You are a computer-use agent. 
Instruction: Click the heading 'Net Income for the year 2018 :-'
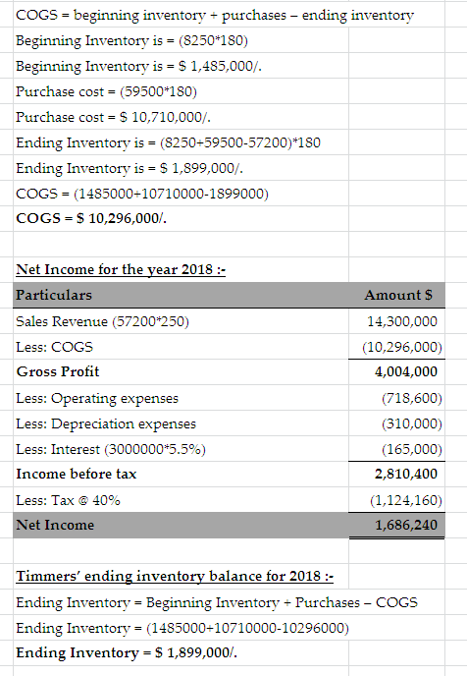121,269
